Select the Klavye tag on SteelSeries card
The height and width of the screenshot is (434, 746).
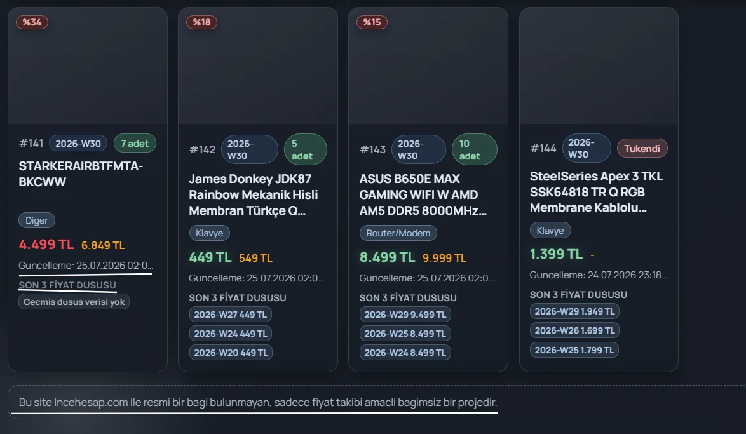pos(550,230)
